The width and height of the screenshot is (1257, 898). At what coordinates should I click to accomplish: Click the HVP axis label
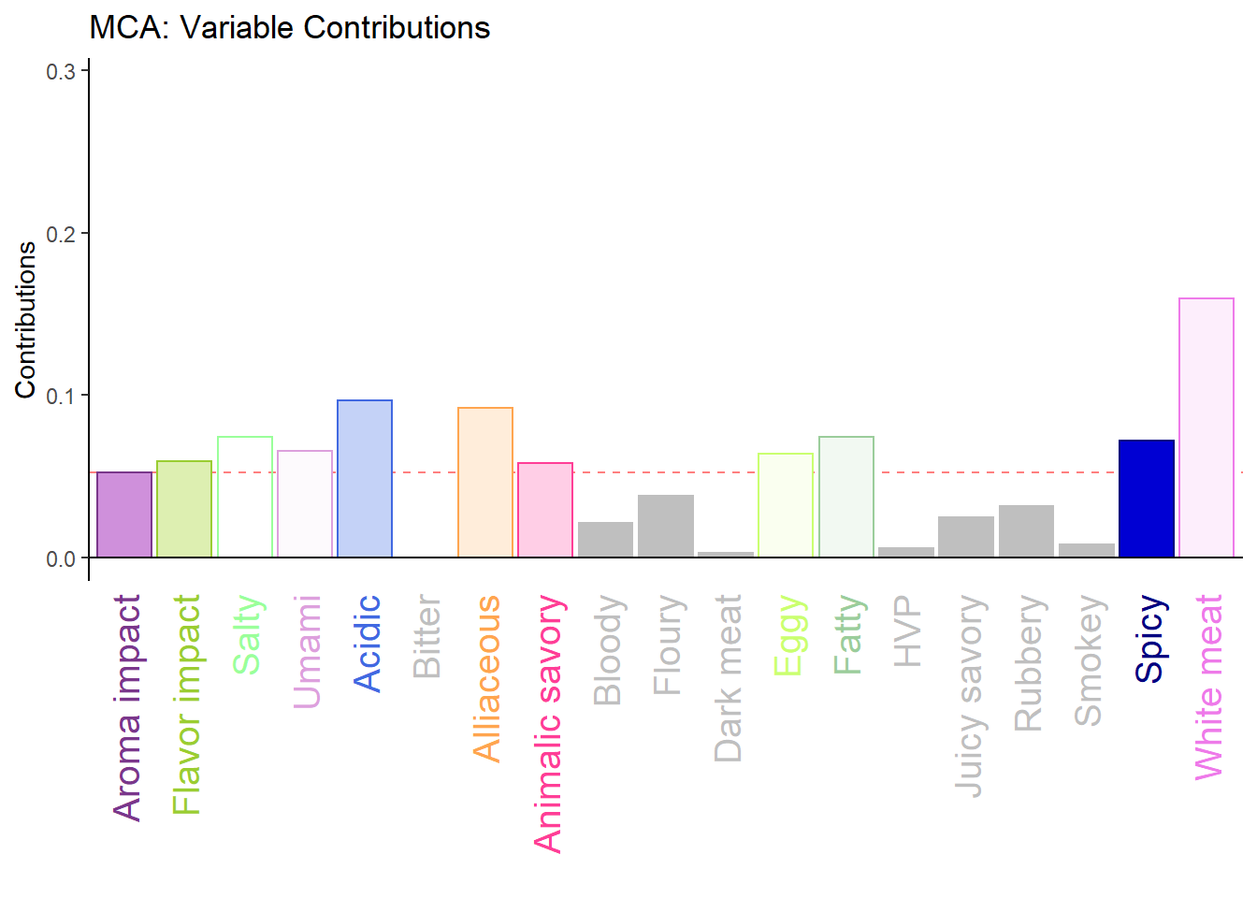coord(908,630)
